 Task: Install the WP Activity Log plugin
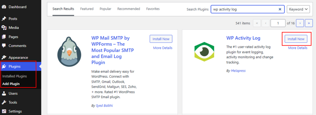coord(296,39)
